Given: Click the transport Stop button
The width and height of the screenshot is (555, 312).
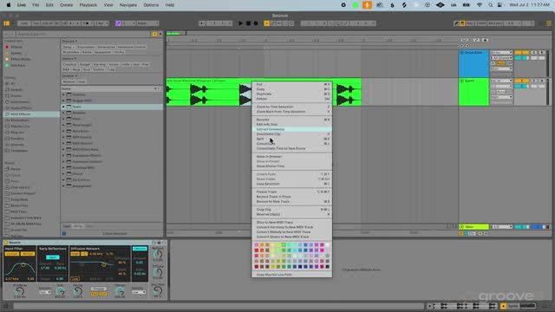Looking at the screenshot, I should [x=248, y=23].
